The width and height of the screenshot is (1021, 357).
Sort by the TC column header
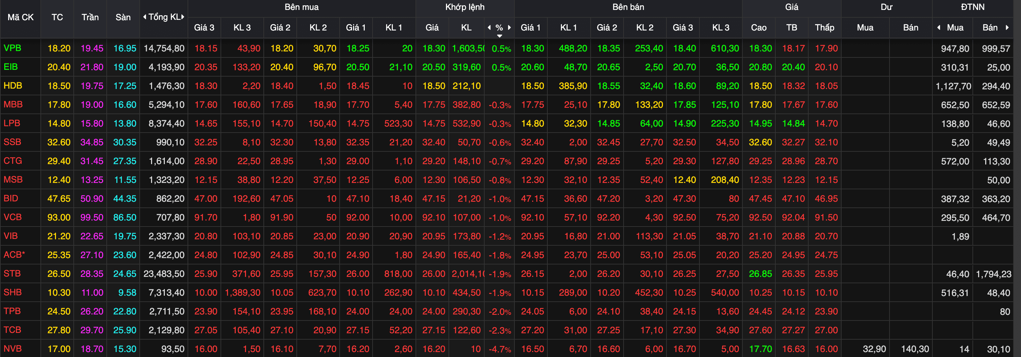[57, 17]
